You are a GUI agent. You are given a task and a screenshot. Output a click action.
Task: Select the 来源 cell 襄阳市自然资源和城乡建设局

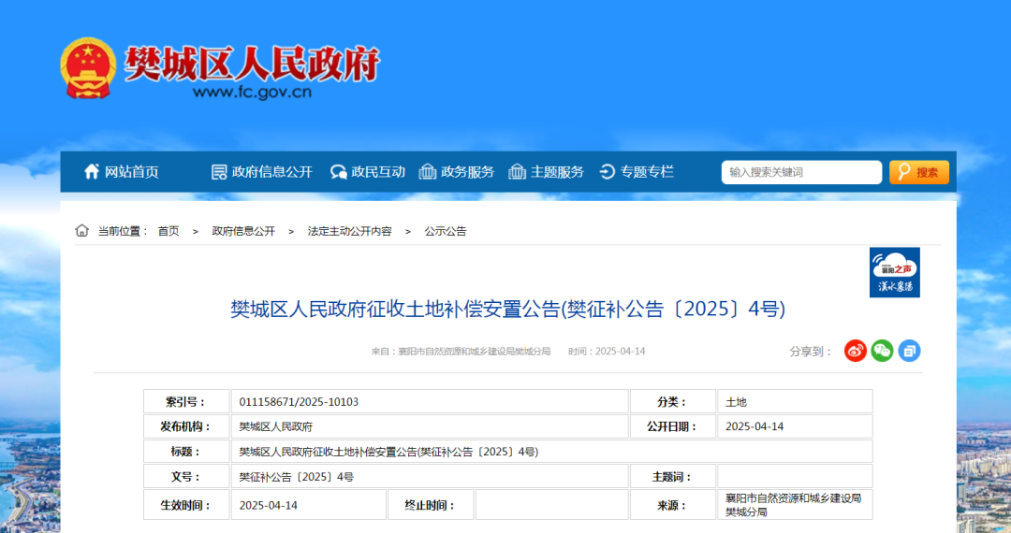tap(795, 505)
